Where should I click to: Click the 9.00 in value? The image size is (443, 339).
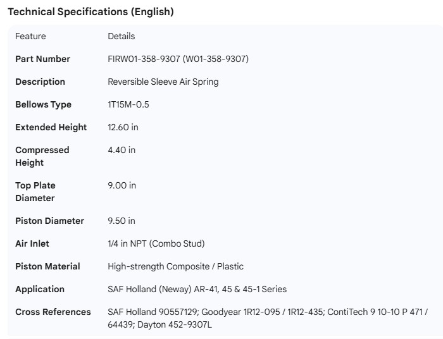tap(122, 185)
